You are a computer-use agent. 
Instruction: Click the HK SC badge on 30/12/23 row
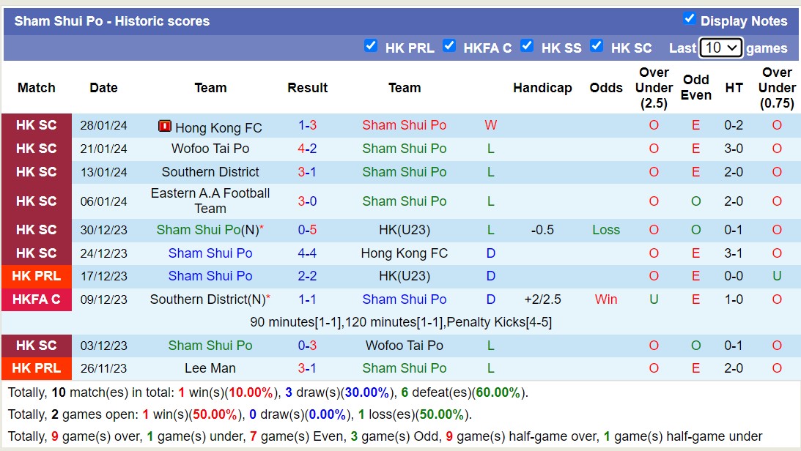coord(36,230)
